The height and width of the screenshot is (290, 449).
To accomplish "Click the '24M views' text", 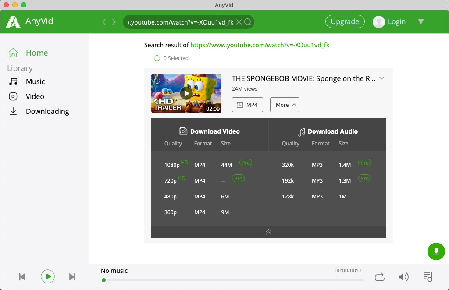I will pyautogui.click(x=245, y=88).
